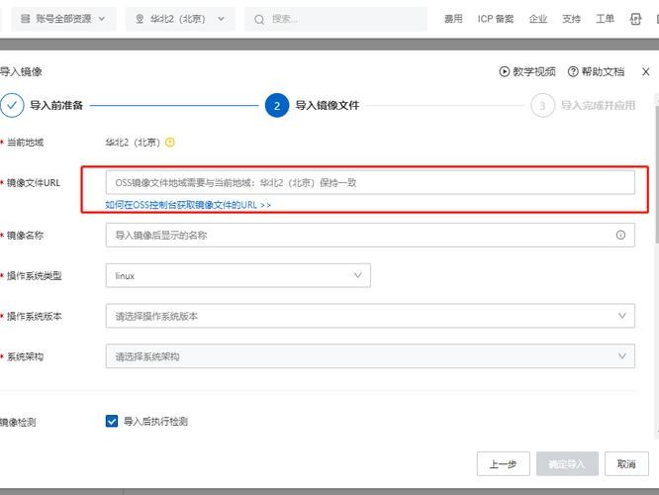Click the yellow info icon beside region
The height and width of the screenshot is (495, 659).
[x=170, y=143]
